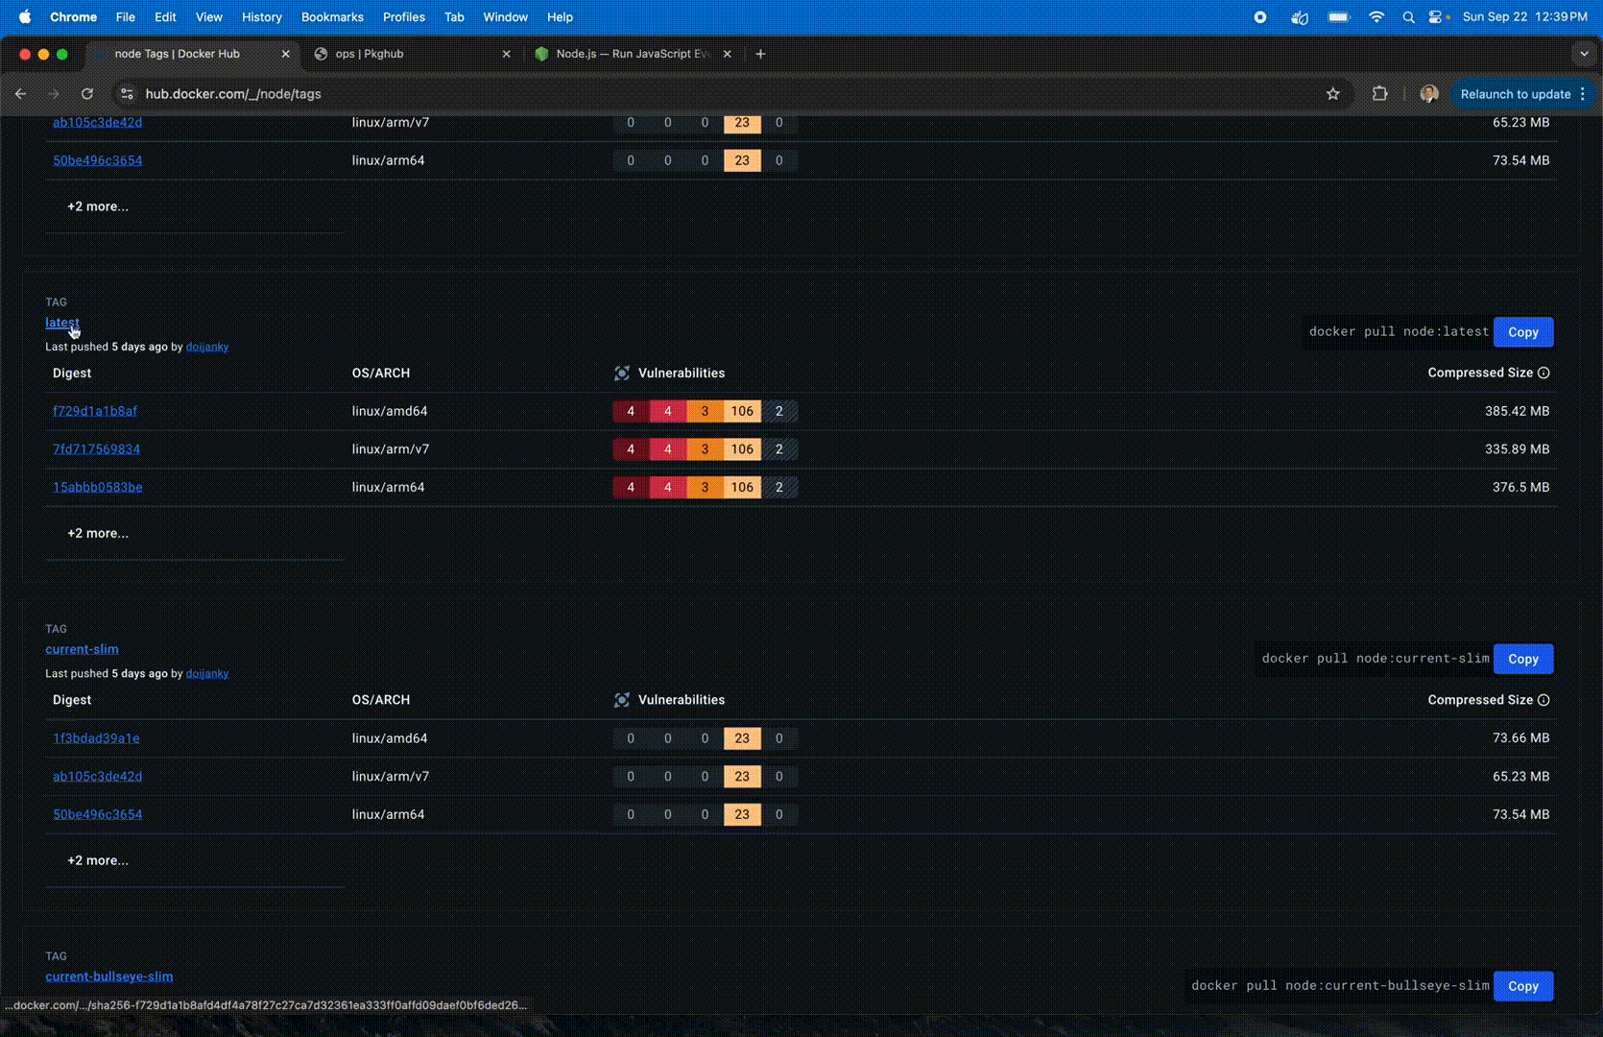Screen dimensions: 1603x1037
Task: Close the node Tags Docker Hub tab
Action: coord(285,54)
